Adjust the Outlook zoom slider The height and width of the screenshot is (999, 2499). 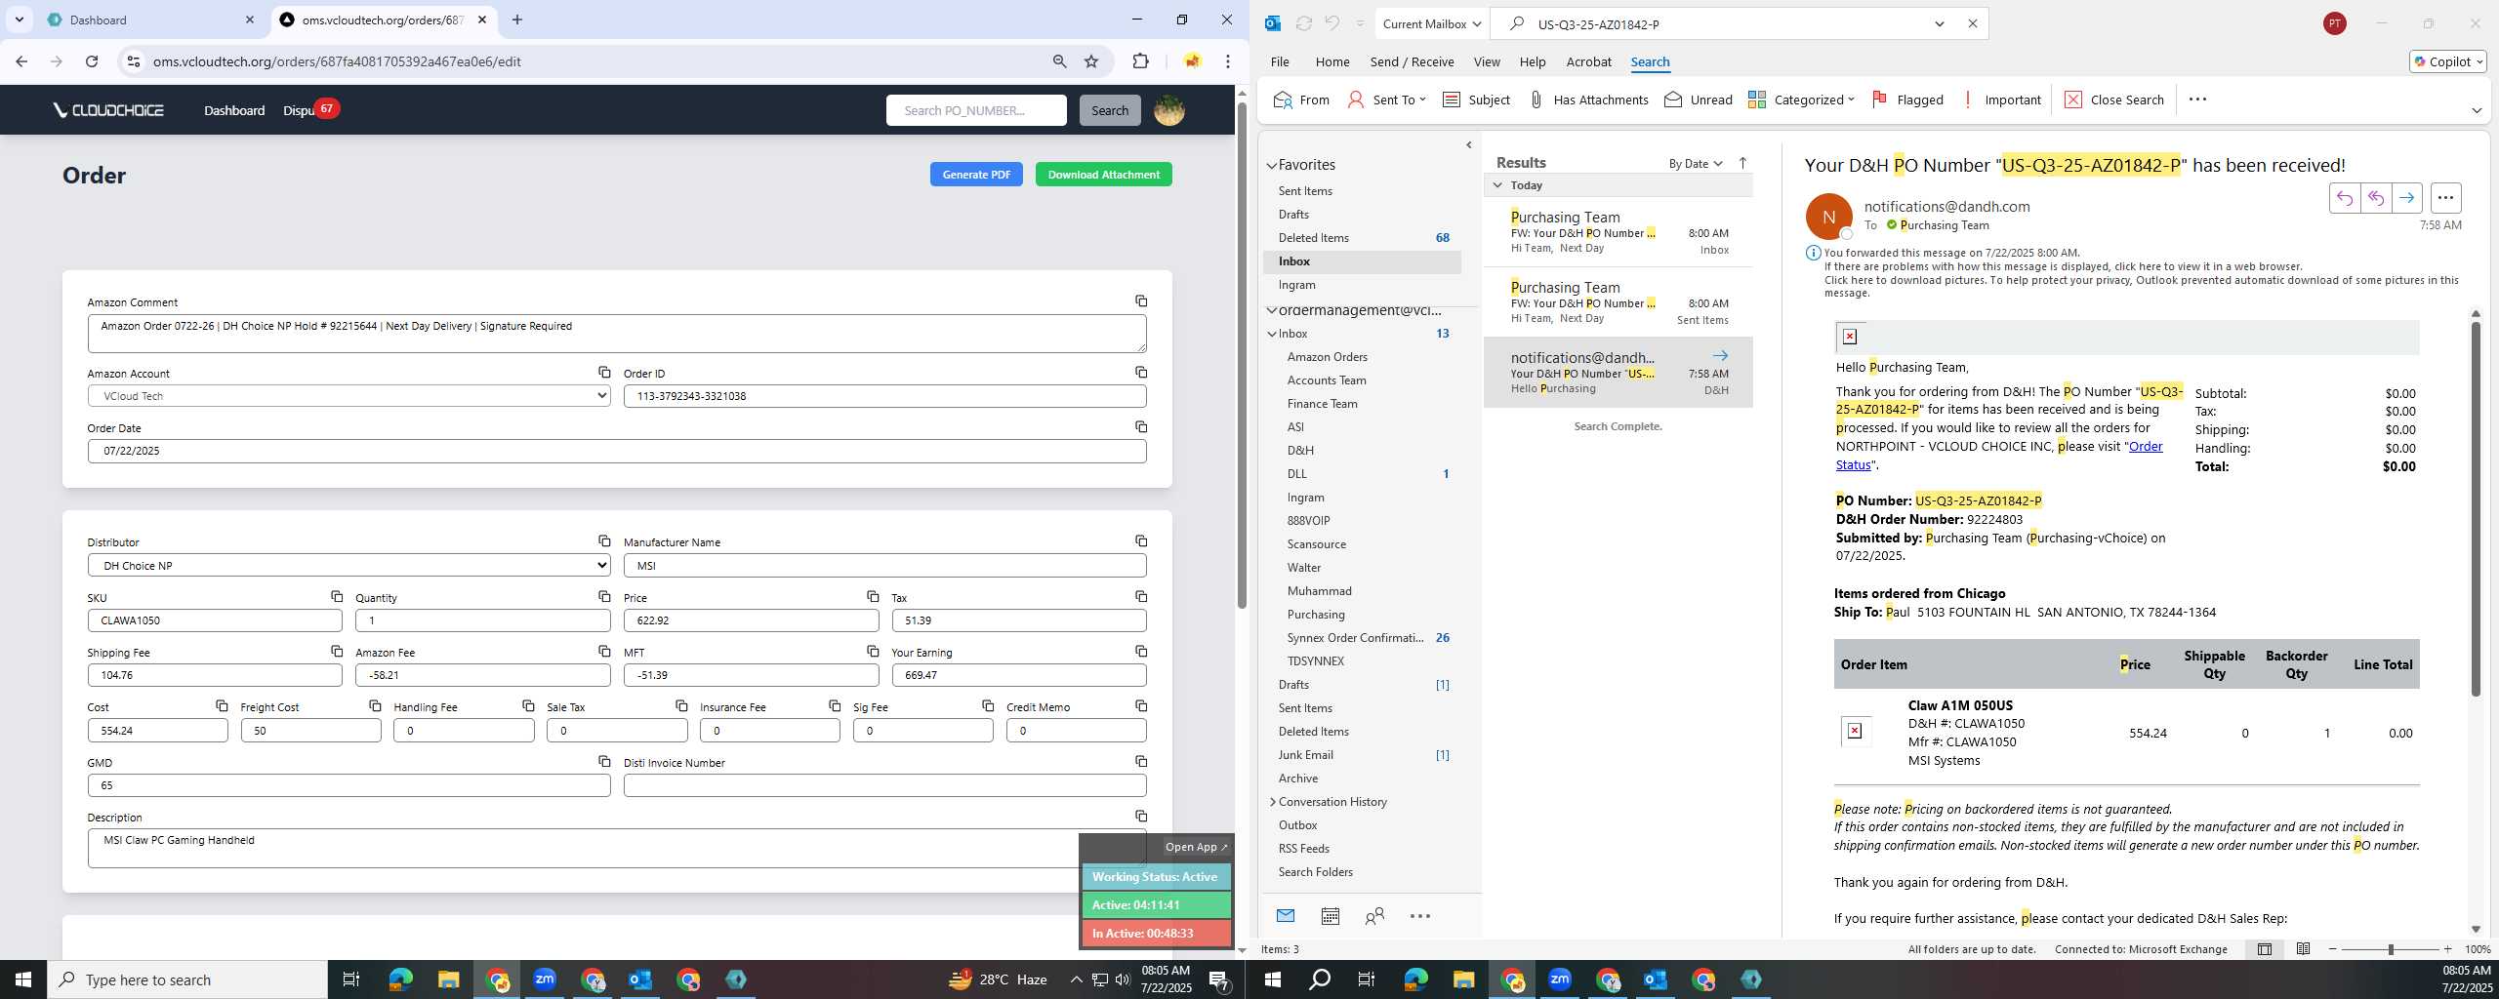[2390, 949]
